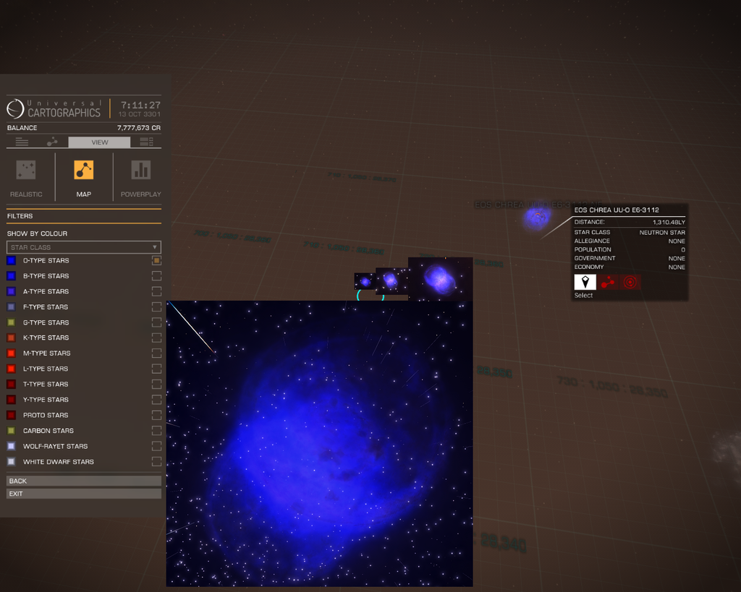Toggle the Carbon Stars checkbox
Image resolution: width=741 pixels, height=592 pixels.
tap(156, 431)
